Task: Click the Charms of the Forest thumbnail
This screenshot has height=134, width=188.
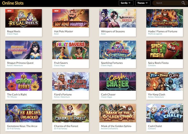Action: pos(70,113)
